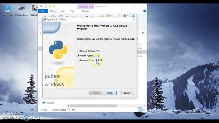Switch to the Home ribbon tab
This screenshot has width=219, height=123.
pyautogui.click(x=53, y=11)
